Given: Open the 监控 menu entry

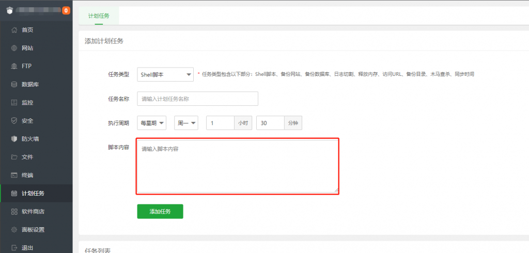Looking at the screenshot, I should pyautogui.click(x=36, y=103).
